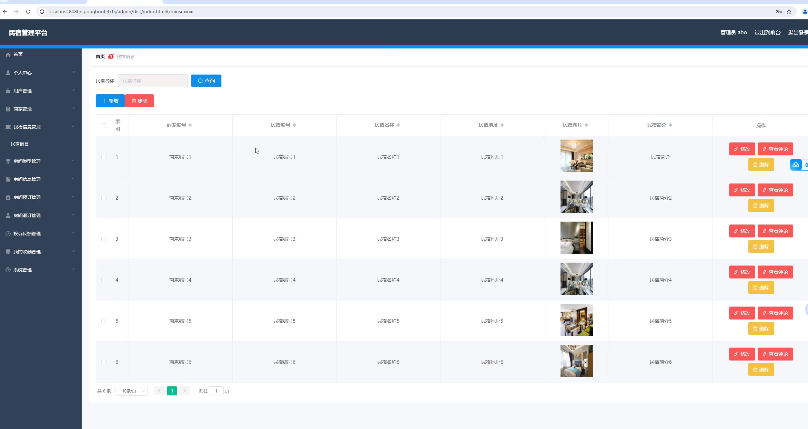808x429 pixels.
Task: Open the 民宿信息 submenu item
Action: (20, 144)
